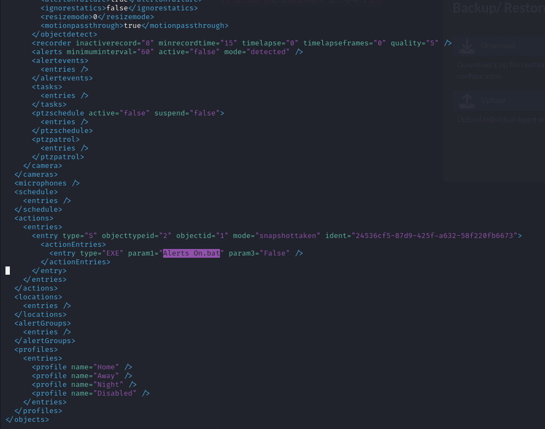This screenshot has width=545, height=429.
Task: Click the opening <alertevents> tag
Action: point(60,61)
